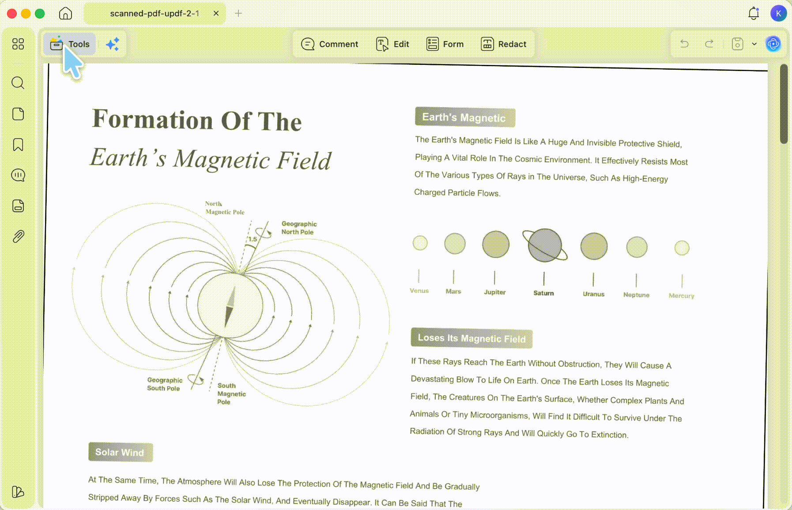
Task: Add a new tab with plus button
Action: click(x=238, y=13)
